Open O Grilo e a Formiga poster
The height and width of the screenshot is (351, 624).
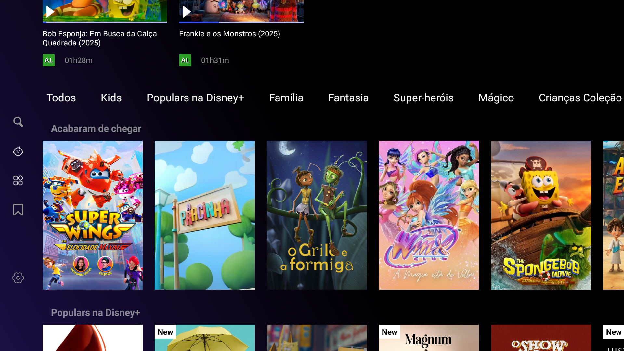(317, 215)
